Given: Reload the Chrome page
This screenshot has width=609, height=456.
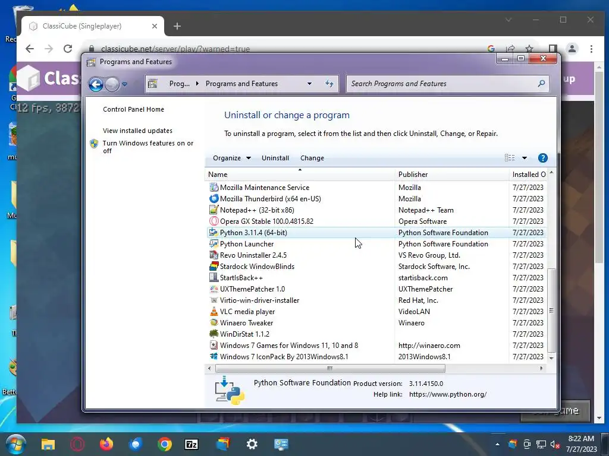Looking at the screenshot, I should pyautogui.click(x=68, y=49).
